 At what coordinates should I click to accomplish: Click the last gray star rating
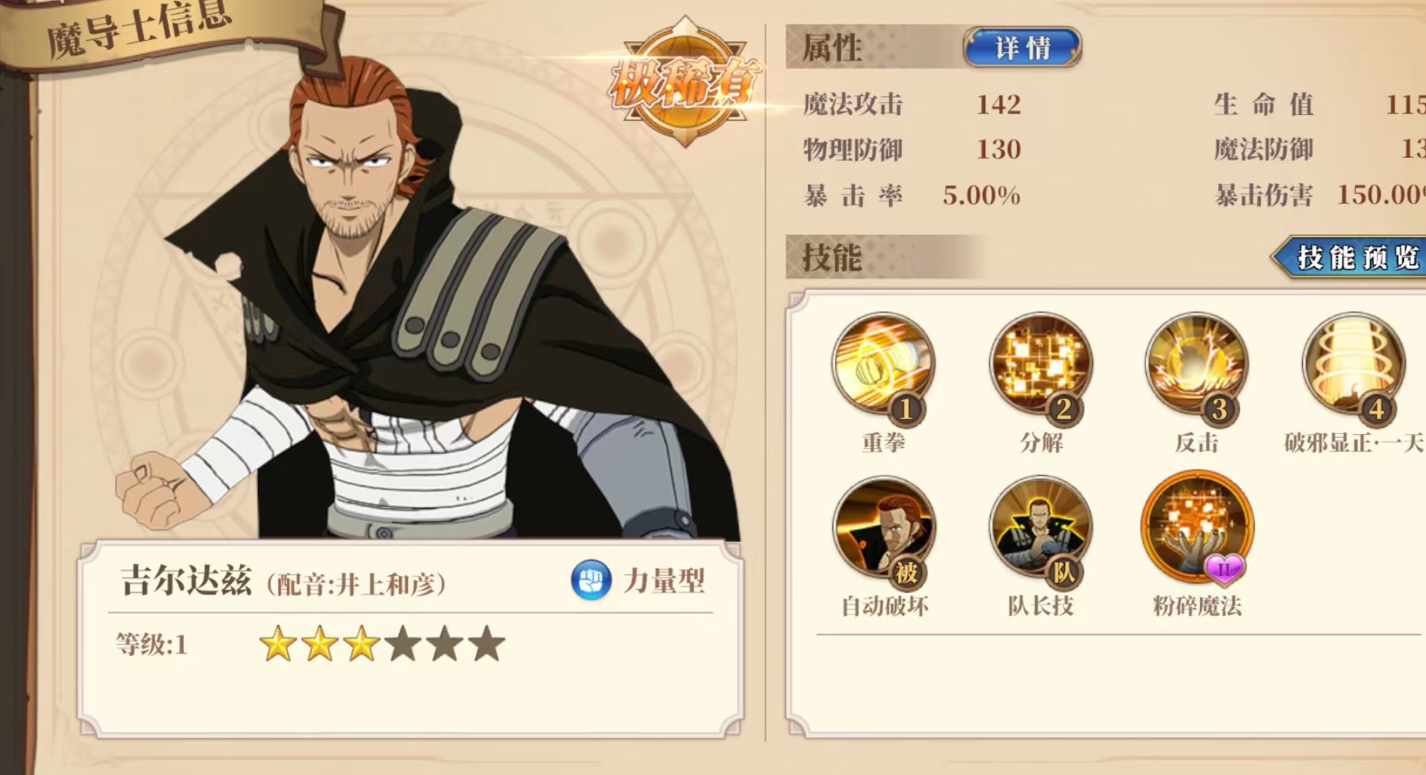coord(487,644)
